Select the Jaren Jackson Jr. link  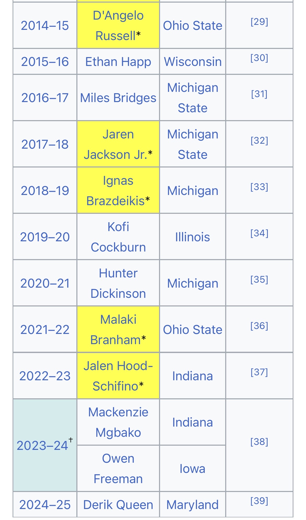point(118,144)
